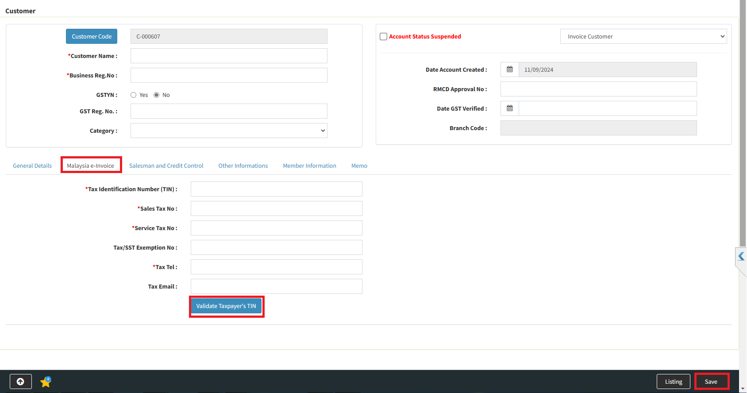The width and height of the screenshot is (747, 393).
Task: Open the Category dropdown
Action: tap(229, 131)
